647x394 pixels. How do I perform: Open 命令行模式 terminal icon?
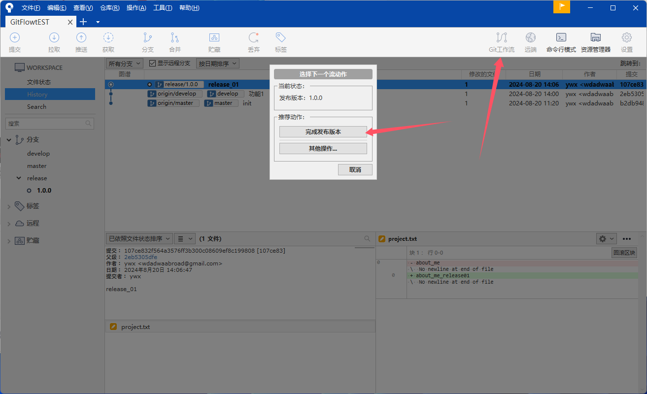pos(561,37)
